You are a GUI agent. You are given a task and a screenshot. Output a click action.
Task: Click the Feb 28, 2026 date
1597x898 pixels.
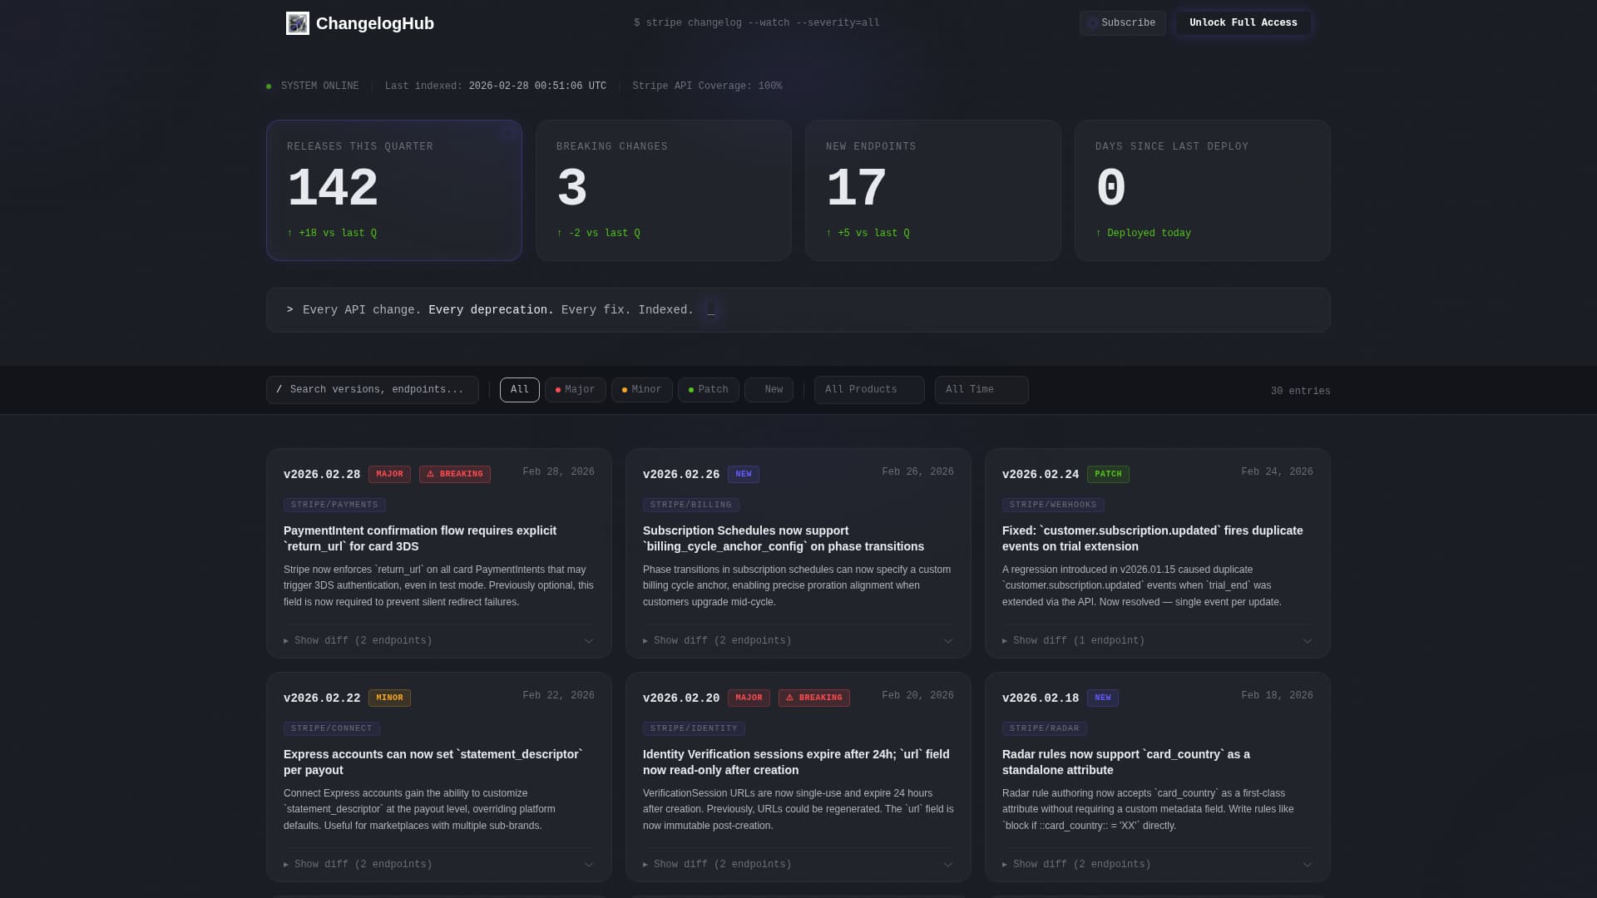coord(558,472)
